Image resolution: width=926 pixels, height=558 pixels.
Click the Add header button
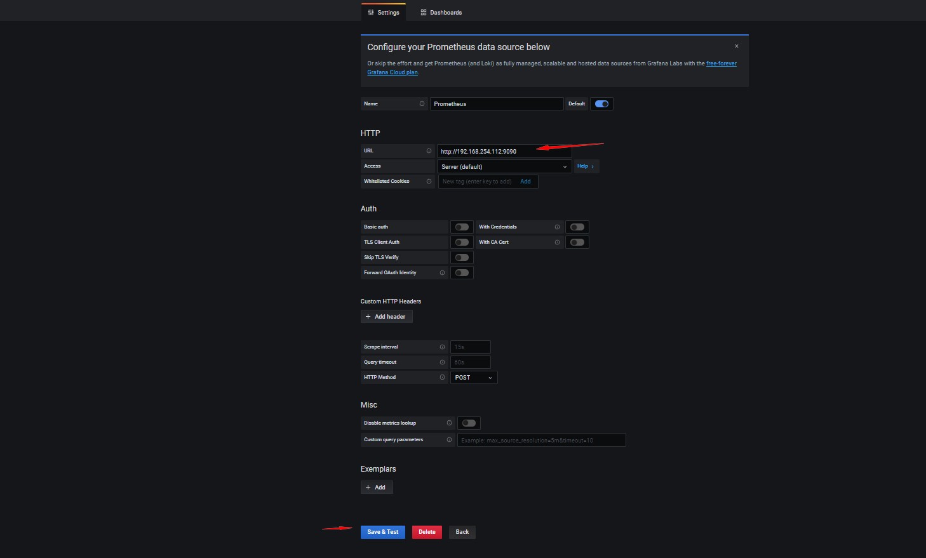(x=386, y=317)
